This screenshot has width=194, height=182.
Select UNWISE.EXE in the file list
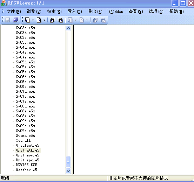coord(26,165)
